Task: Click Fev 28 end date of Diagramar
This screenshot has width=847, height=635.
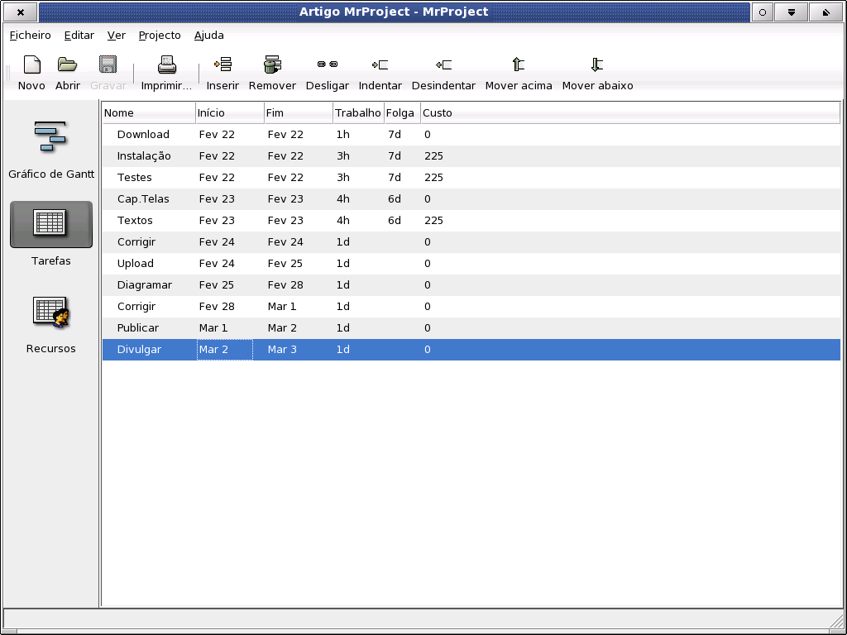Action: click(x=285, y=285)
